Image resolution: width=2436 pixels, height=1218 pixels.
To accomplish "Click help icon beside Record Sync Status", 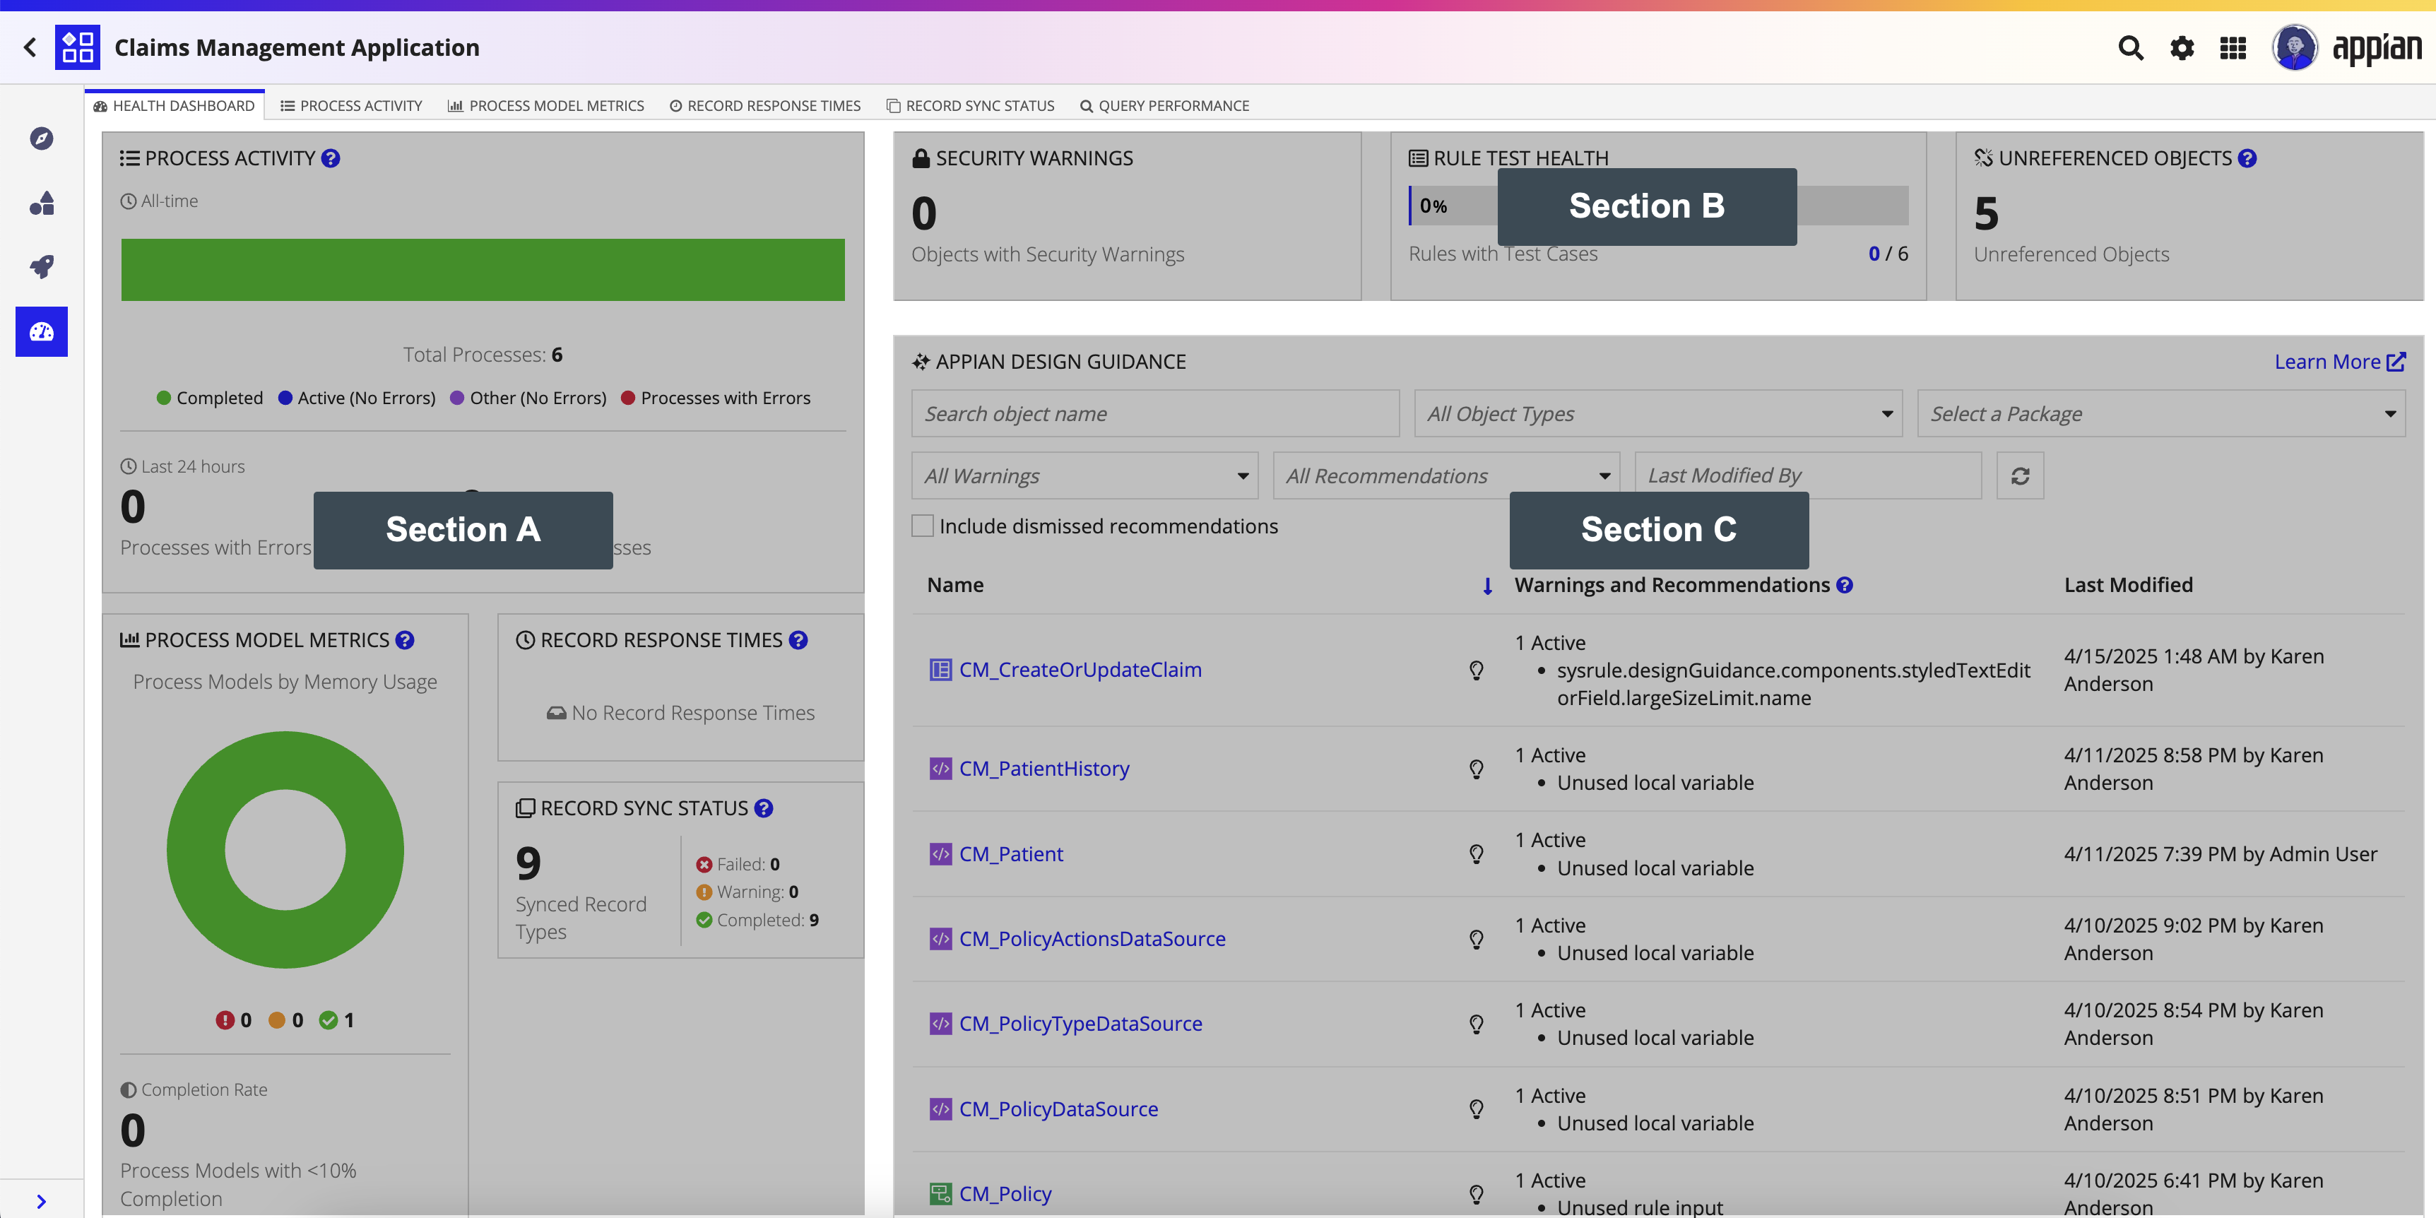I will coord(764,808).
